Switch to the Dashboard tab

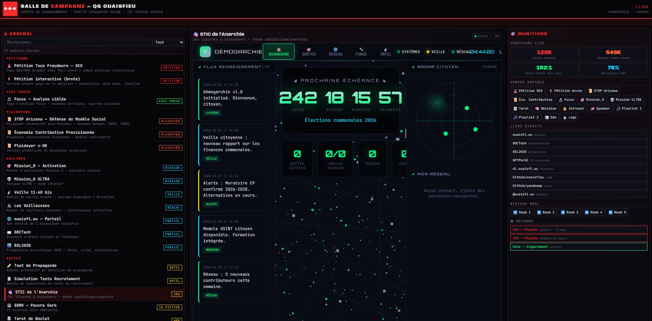(279, 52)
